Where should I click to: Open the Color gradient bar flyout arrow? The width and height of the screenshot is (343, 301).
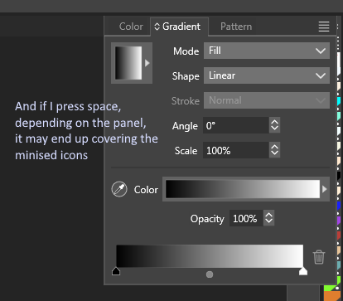(325, 189)
